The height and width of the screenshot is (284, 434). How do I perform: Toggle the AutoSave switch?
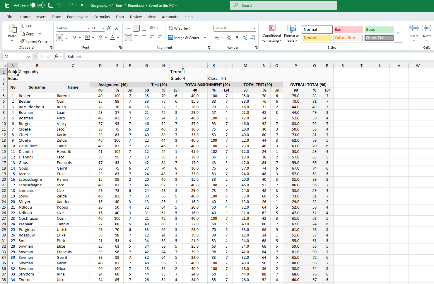click(37, 5)
